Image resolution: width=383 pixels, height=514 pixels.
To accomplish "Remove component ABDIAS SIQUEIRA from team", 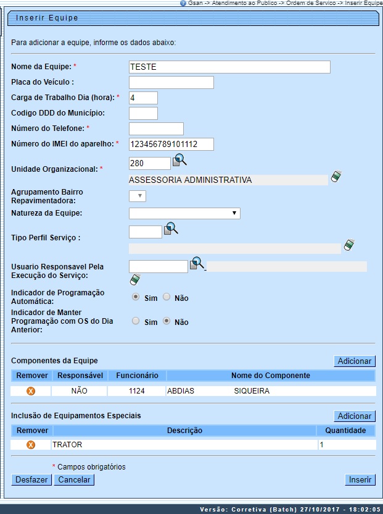I will click(x=31, y=391).
